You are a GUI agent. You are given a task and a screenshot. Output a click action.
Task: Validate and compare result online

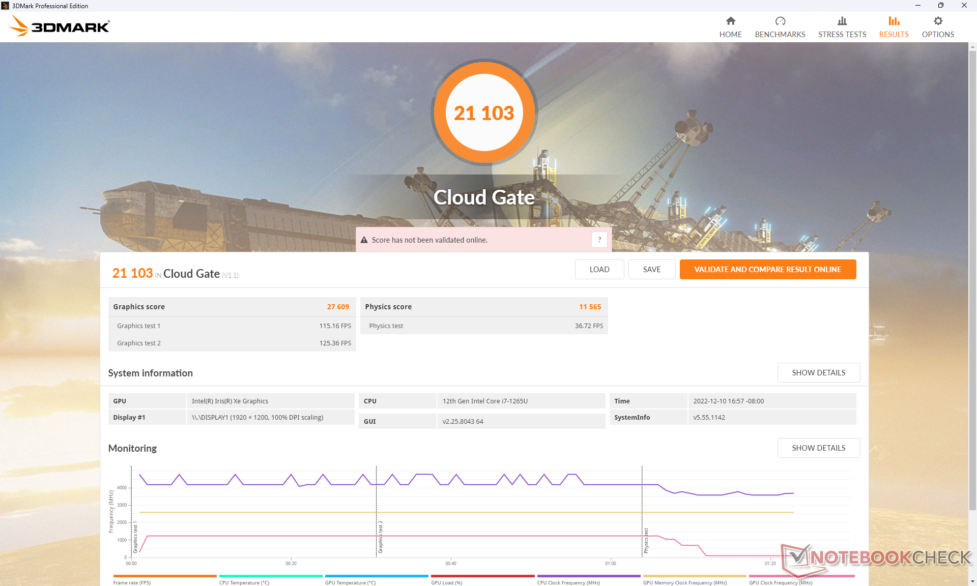click(x=767, y=269)
